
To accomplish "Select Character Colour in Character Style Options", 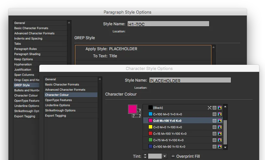I will point(71,95).
